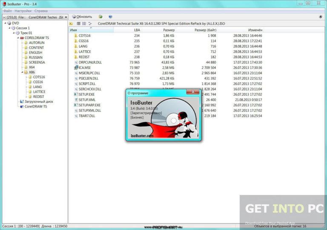Click the DRPCUNLR.DLL file icon
The width and height of the screenshot is (327, 230).
click(76, 62)
